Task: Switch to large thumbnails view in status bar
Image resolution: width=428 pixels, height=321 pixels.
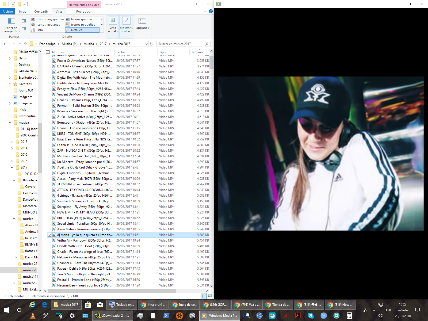Action: (210, 296)
